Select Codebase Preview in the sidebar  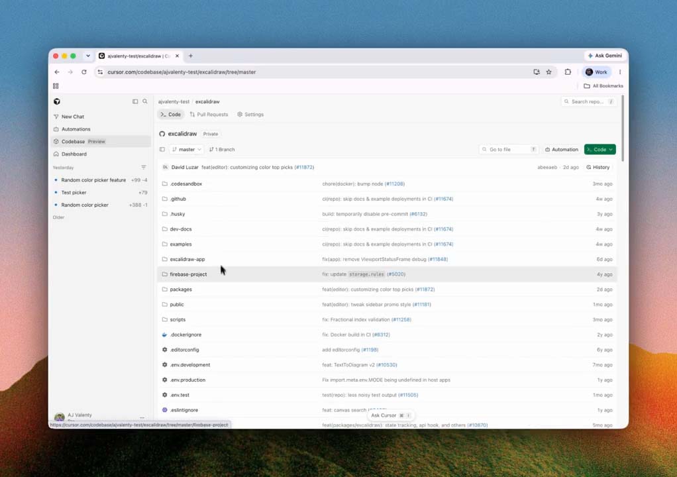[x=101, y=142]
